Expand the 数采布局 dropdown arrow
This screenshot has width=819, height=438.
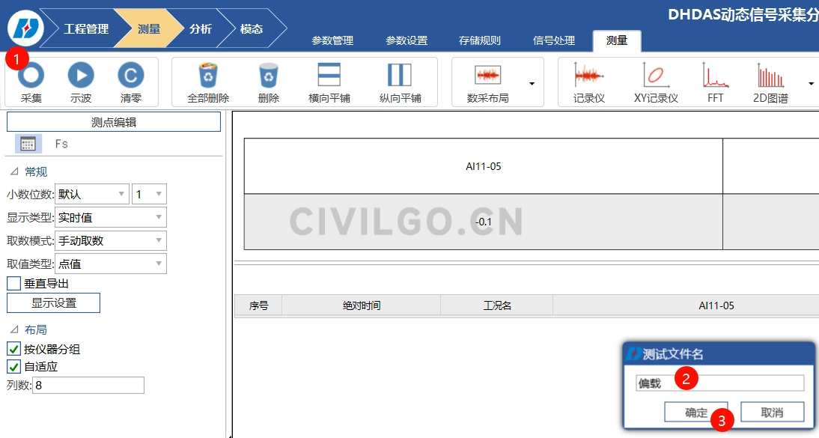[x=532, y=83]
